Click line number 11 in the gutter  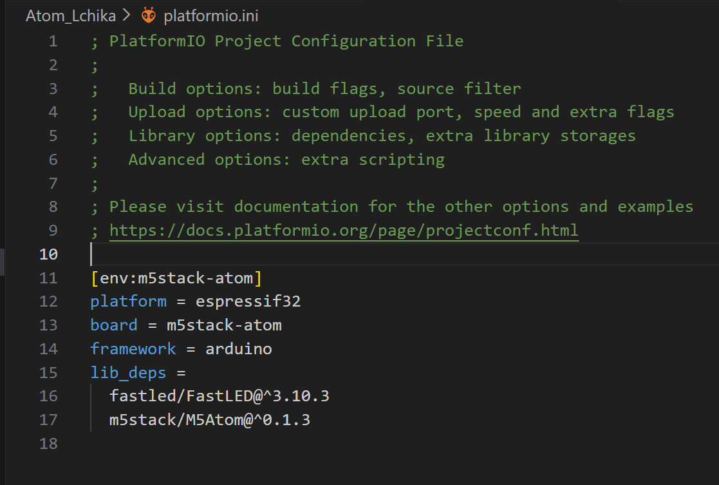(x=48, y=278)
